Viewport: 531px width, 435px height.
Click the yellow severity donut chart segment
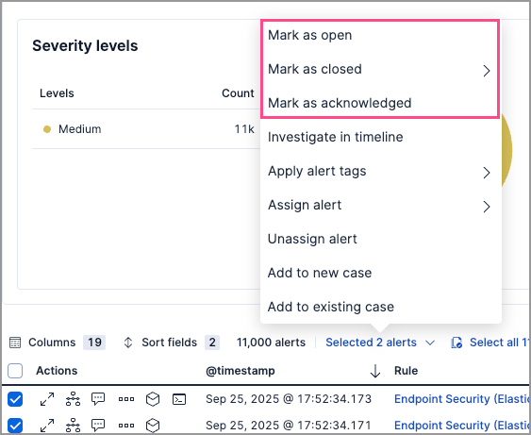click(506, 151)
